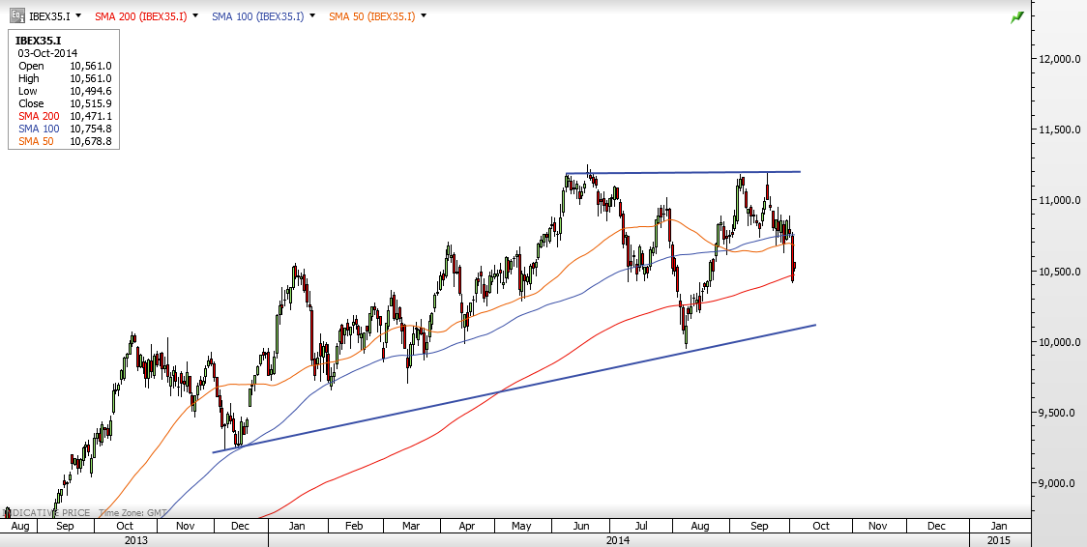
Task: Click the SMA 100 value 10,754.8
Action: (x=91, y=129)
